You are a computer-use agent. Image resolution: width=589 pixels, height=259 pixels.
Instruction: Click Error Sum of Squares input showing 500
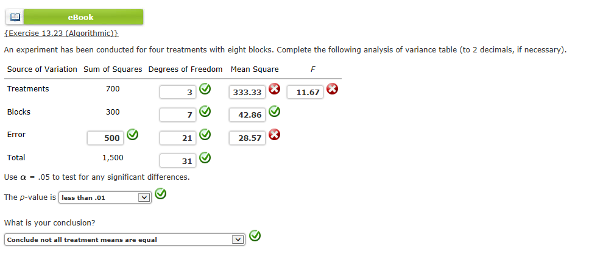click(x=105, y=138)
